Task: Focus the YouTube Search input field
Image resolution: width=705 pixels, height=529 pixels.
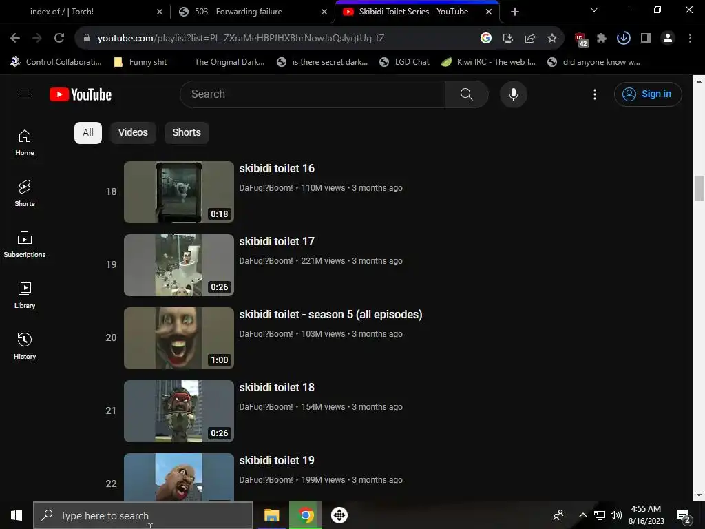Action: click(x=313, y=94)
